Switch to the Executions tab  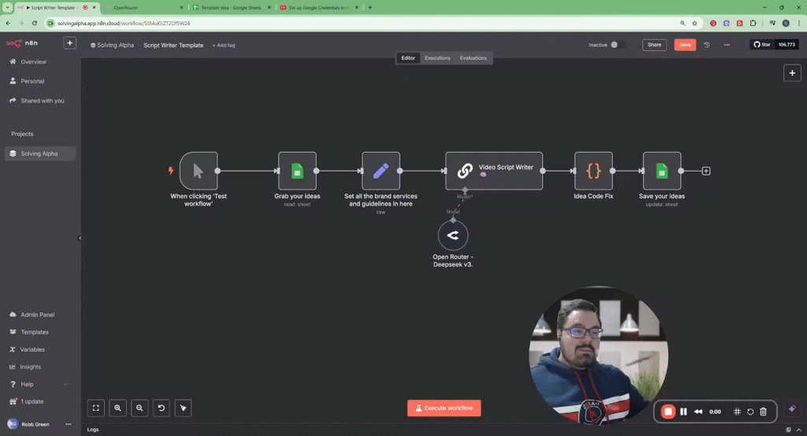coord(437,58)
